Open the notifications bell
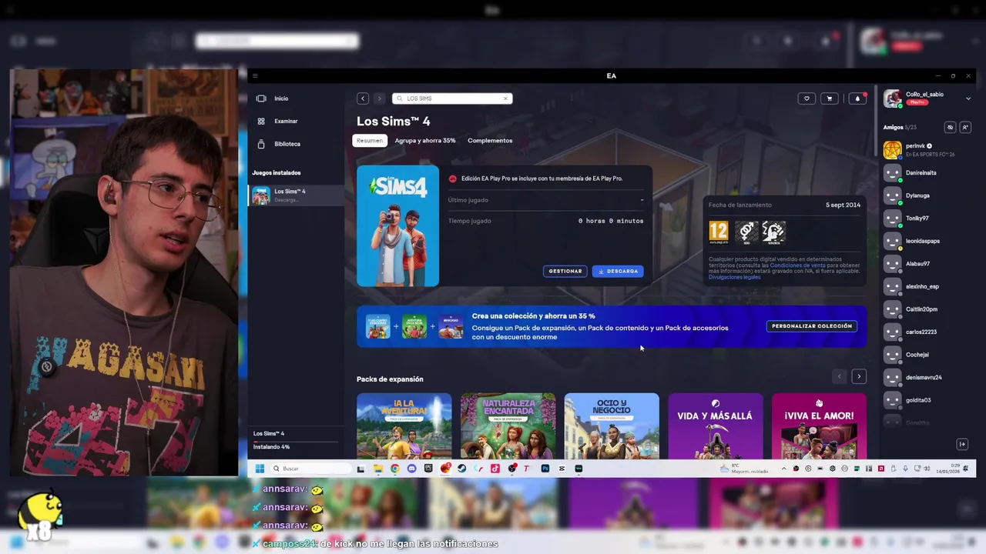 [x=857, y=98]
